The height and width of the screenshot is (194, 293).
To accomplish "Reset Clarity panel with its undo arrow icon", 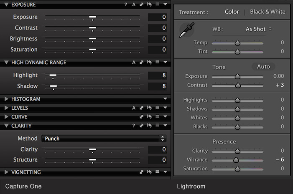I will pos(149,126).
